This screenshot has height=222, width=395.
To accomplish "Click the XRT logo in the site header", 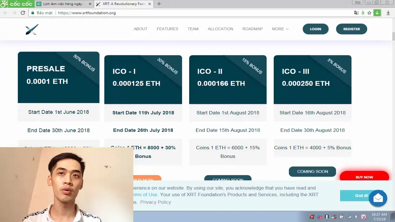I will [x=32, y=29].
